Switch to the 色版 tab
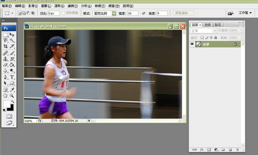This screenshot has width=258, height=155. tap(208, 24)
